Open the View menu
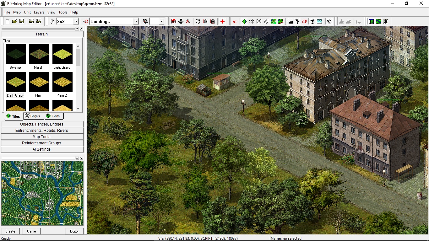This screenshot has width=429, height=241. click(51, 12)
